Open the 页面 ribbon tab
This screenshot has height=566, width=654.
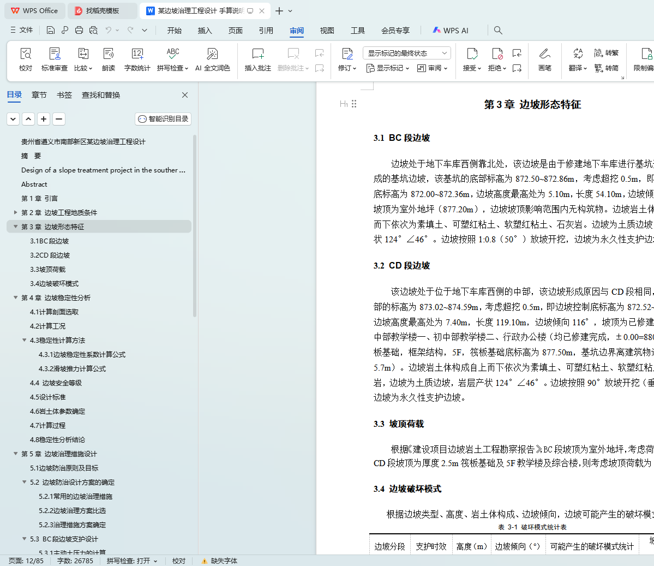point(235,31)
